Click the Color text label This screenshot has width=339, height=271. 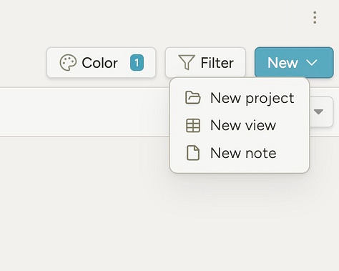(100, 63)
